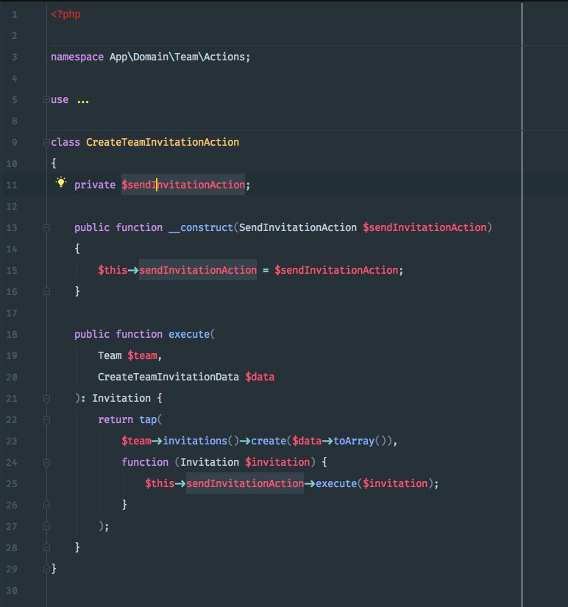This screenshot has width=568, height=607.
Task: Click the function keyword on line 24
Action: pyautogui.click(x=145, y=462)
